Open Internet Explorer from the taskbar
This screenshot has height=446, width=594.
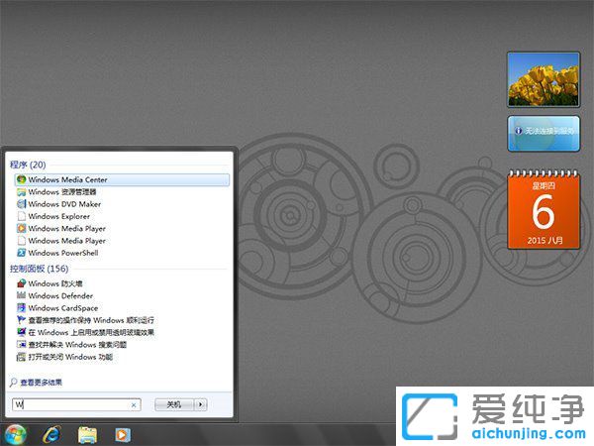click(x=51, y=435)
